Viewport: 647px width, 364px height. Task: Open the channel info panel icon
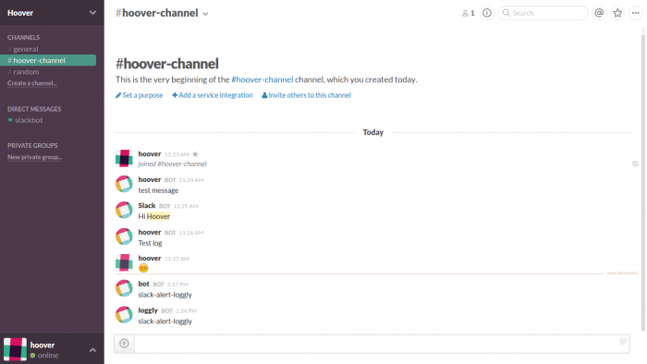487,13
